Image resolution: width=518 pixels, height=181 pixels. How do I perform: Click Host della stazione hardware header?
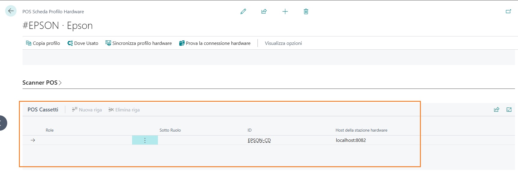pos(361,130)
